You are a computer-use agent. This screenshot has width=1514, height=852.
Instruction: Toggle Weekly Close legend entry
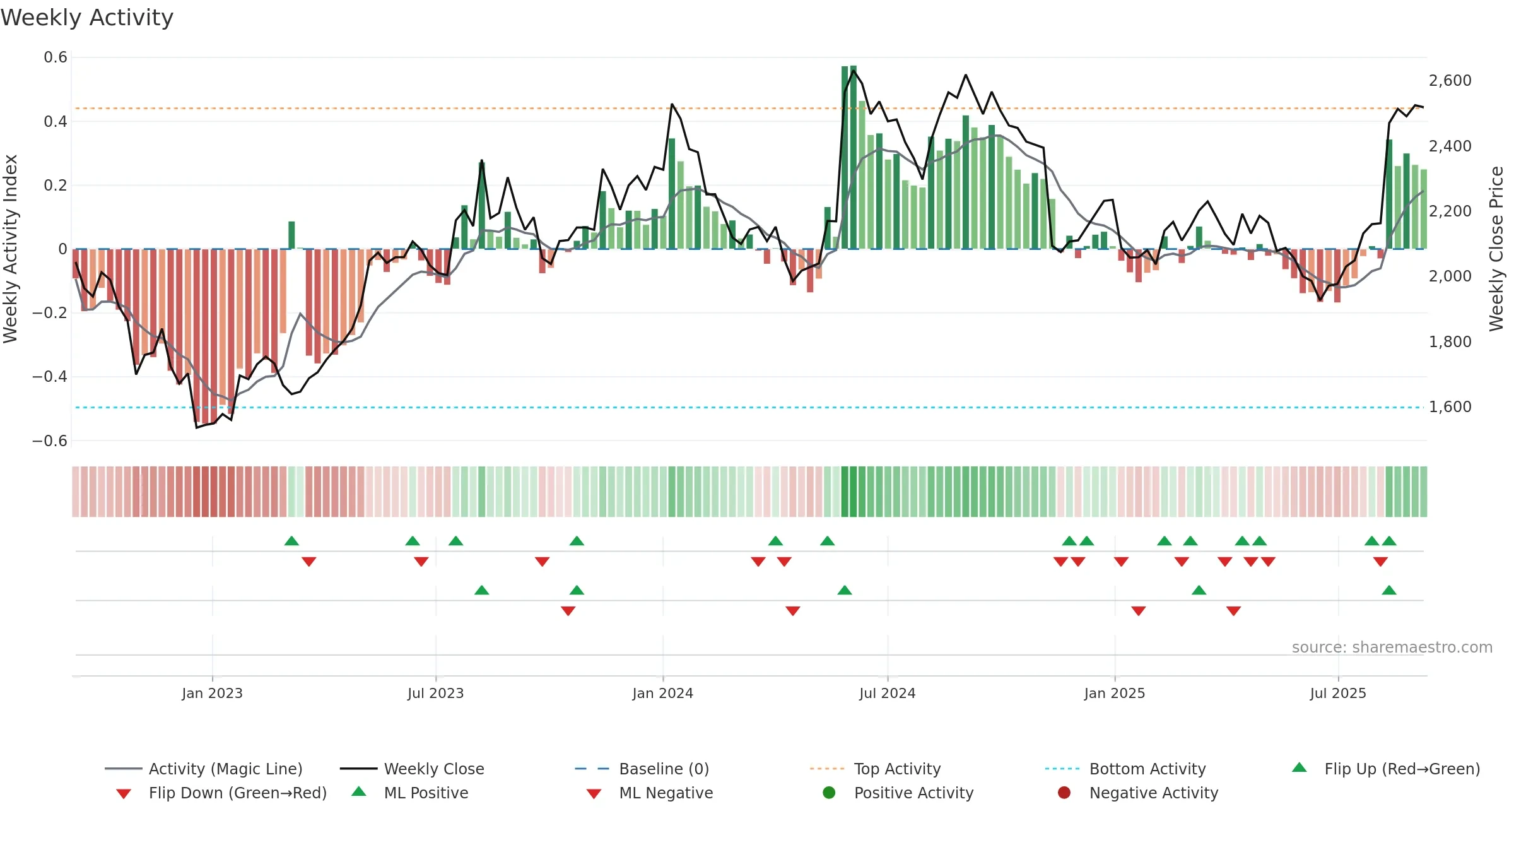[x=412, y=769]
